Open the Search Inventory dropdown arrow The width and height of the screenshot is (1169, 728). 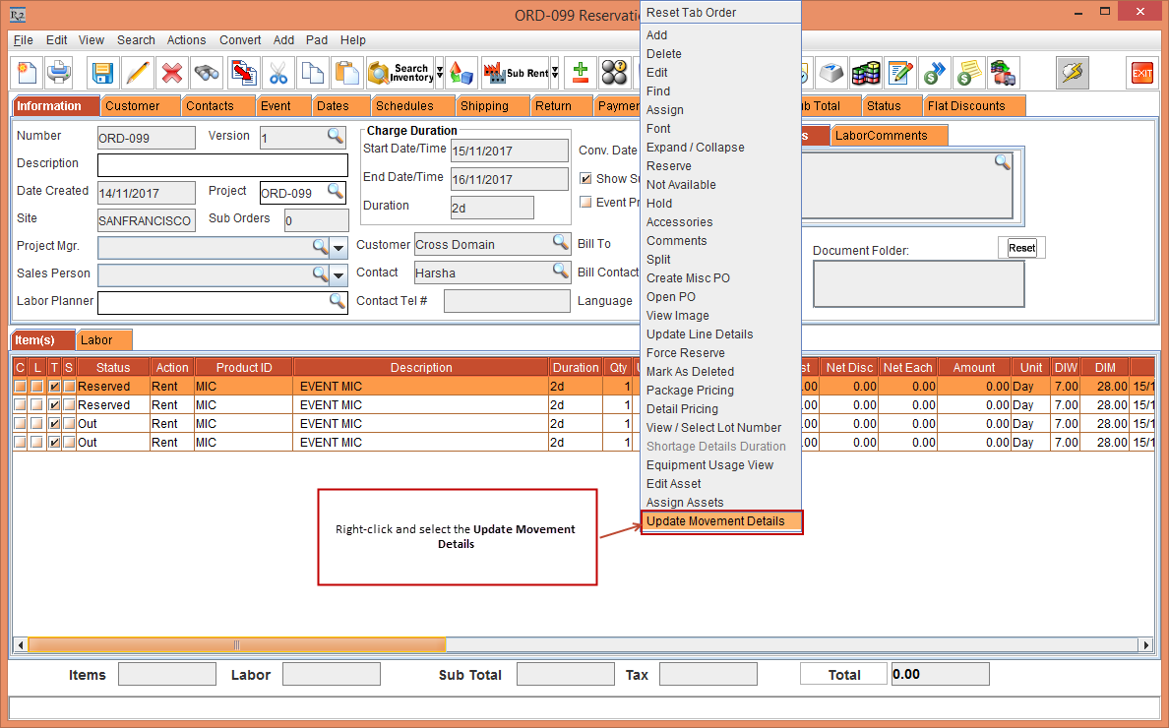point(440,73)
